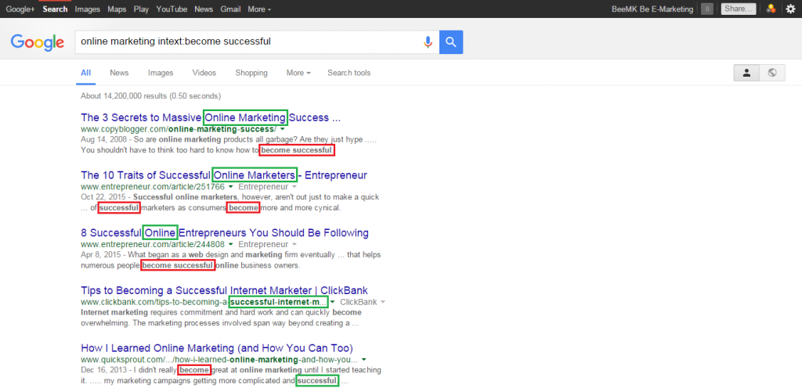
Task: Open Search tools
Action: (349, 73)
